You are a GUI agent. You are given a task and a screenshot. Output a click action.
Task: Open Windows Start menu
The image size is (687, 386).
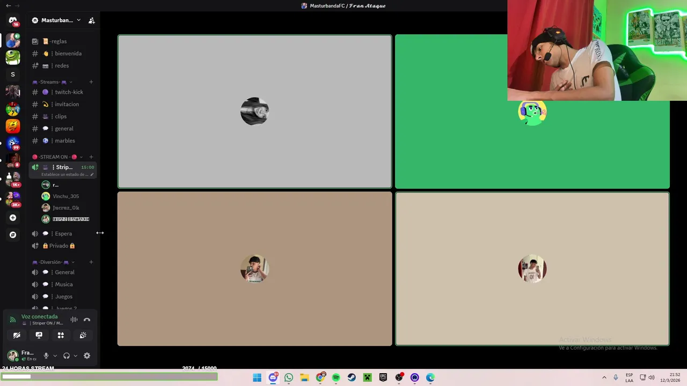point(257,377)
